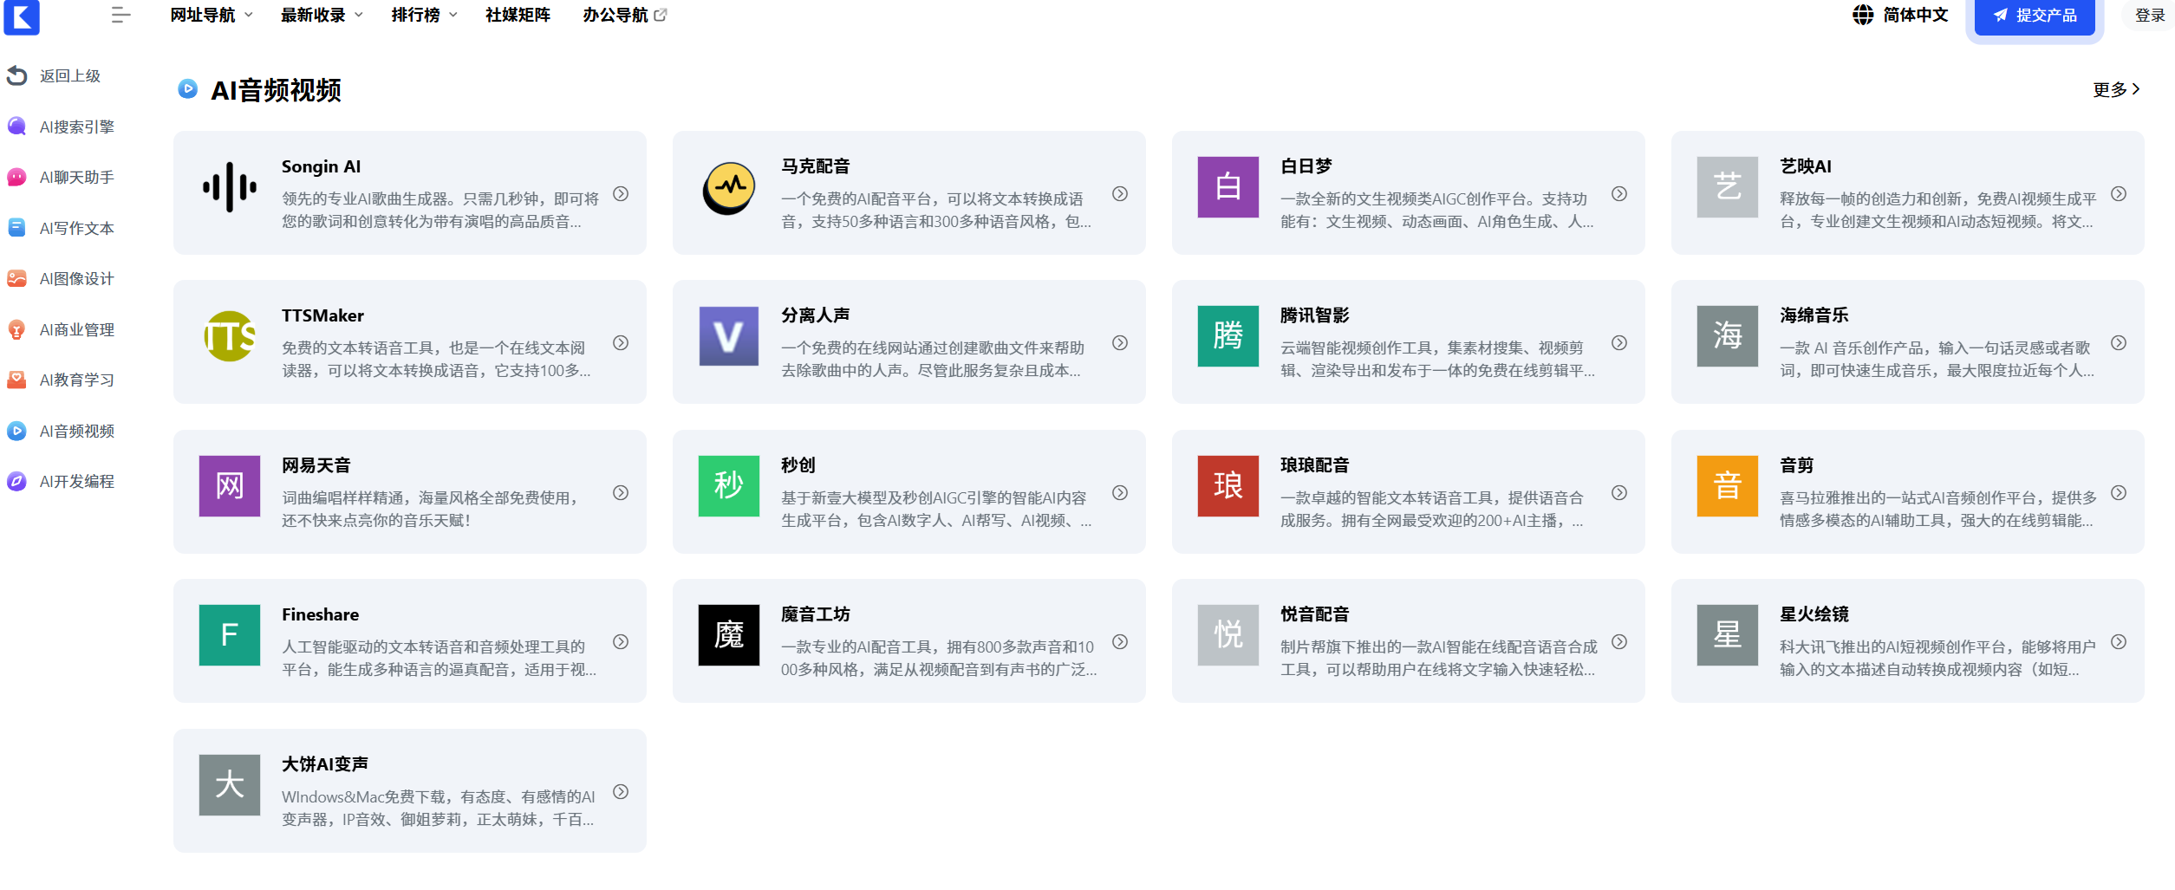Open the 分离人声 title link
This screenshot has height=890, width=2175.
[x=815, y=315]
